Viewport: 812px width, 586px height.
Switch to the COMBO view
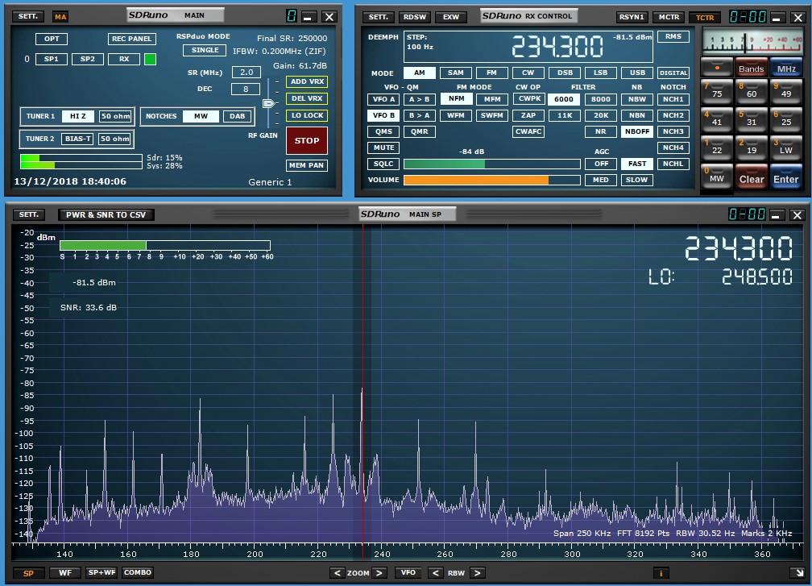click(x=138, y=572)
